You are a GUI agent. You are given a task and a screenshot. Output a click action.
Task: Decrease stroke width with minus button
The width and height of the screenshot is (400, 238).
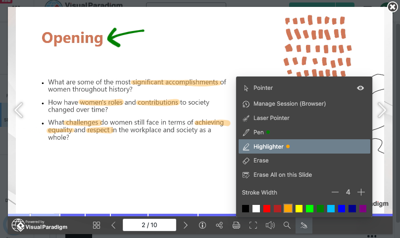coord(335,192)
